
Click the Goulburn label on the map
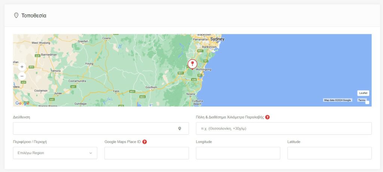(x=151, y=87)
